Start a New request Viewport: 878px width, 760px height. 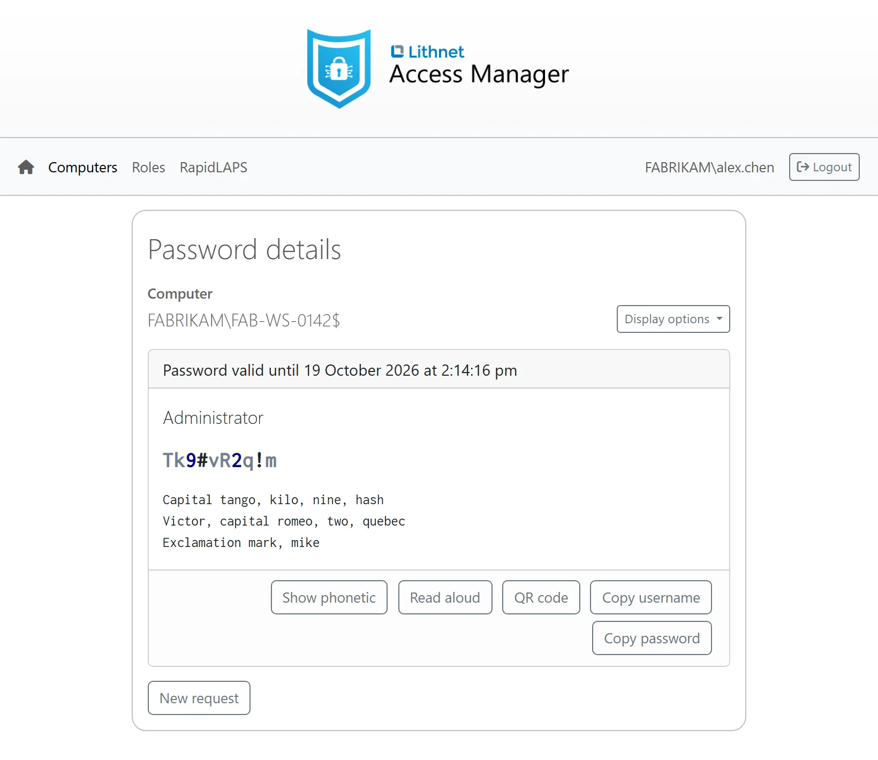point(199,698)
